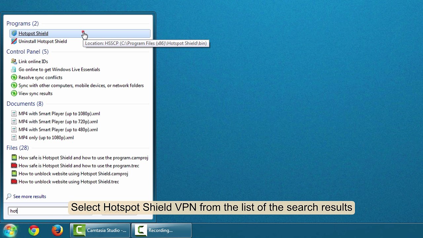Open 'How safe is Hotspot Shield' .camproj file
423x238 pixels.
point(83,158)
